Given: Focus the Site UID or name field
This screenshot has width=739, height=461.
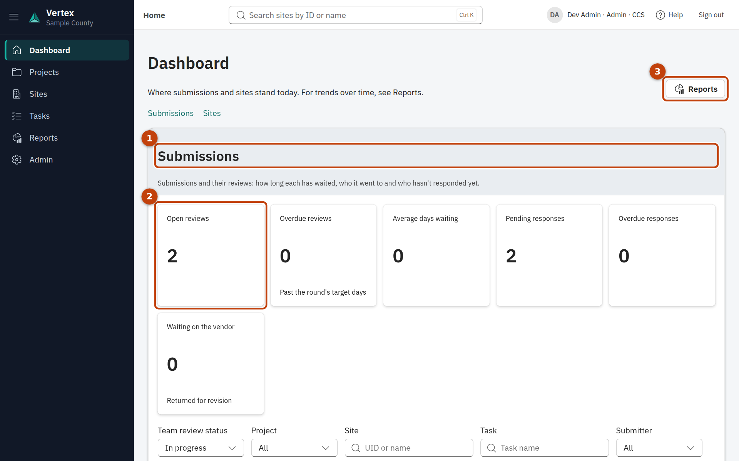Looking at the screenshot, I should (x=409, y=448).
